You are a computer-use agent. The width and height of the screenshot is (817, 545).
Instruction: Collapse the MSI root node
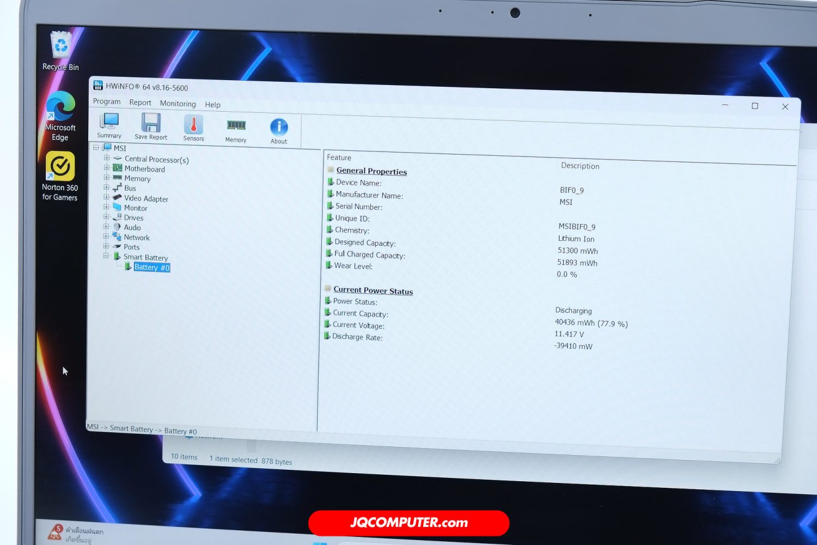click(96, 147)
